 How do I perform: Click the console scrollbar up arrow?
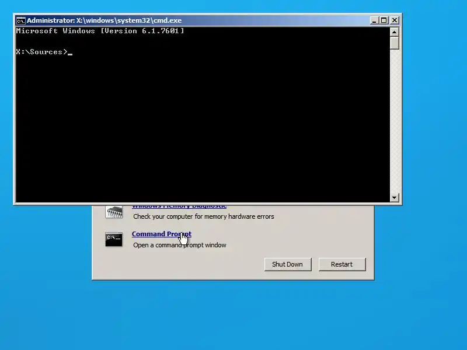[395, 32]
